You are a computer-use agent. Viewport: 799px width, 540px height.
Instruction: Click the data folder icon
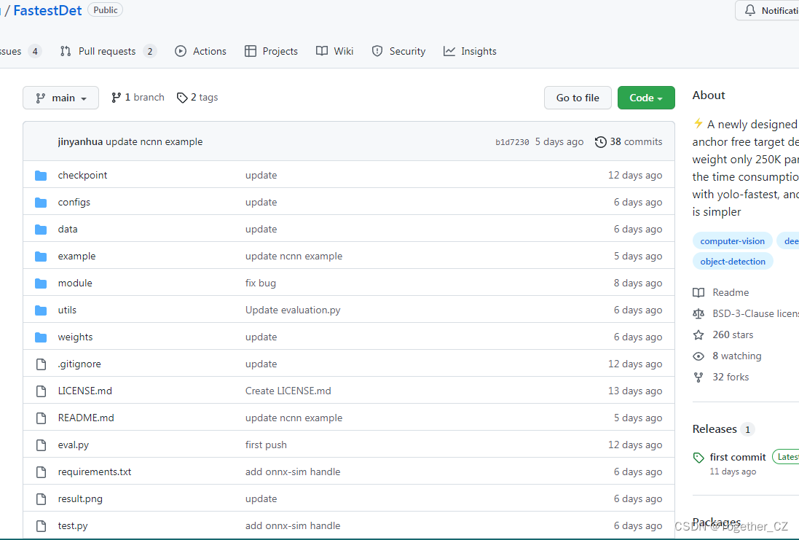tap(41, 230)
